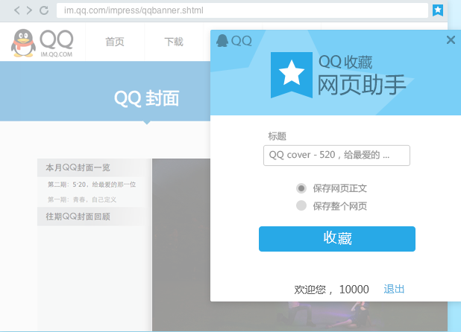Screen dimensions: 461x332
Task: Click the small penguin icon in popup header
Action: coord(222,40)
